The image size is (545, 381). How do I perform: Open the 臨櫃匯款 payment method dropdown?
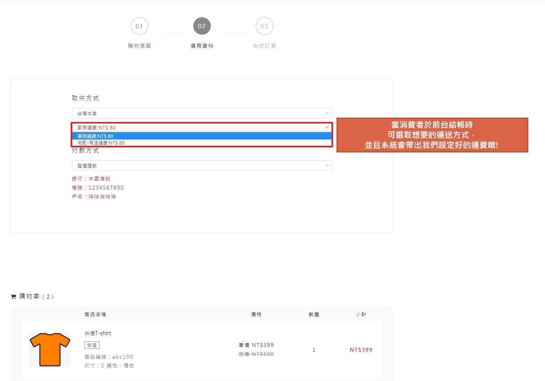coord(201,166)
